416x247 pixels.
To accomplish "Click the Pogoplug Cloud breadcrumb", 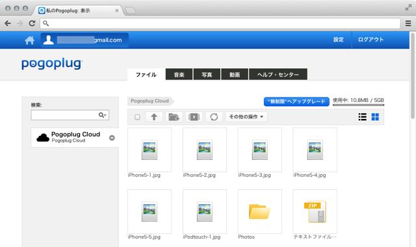I will tap(150, 101).
